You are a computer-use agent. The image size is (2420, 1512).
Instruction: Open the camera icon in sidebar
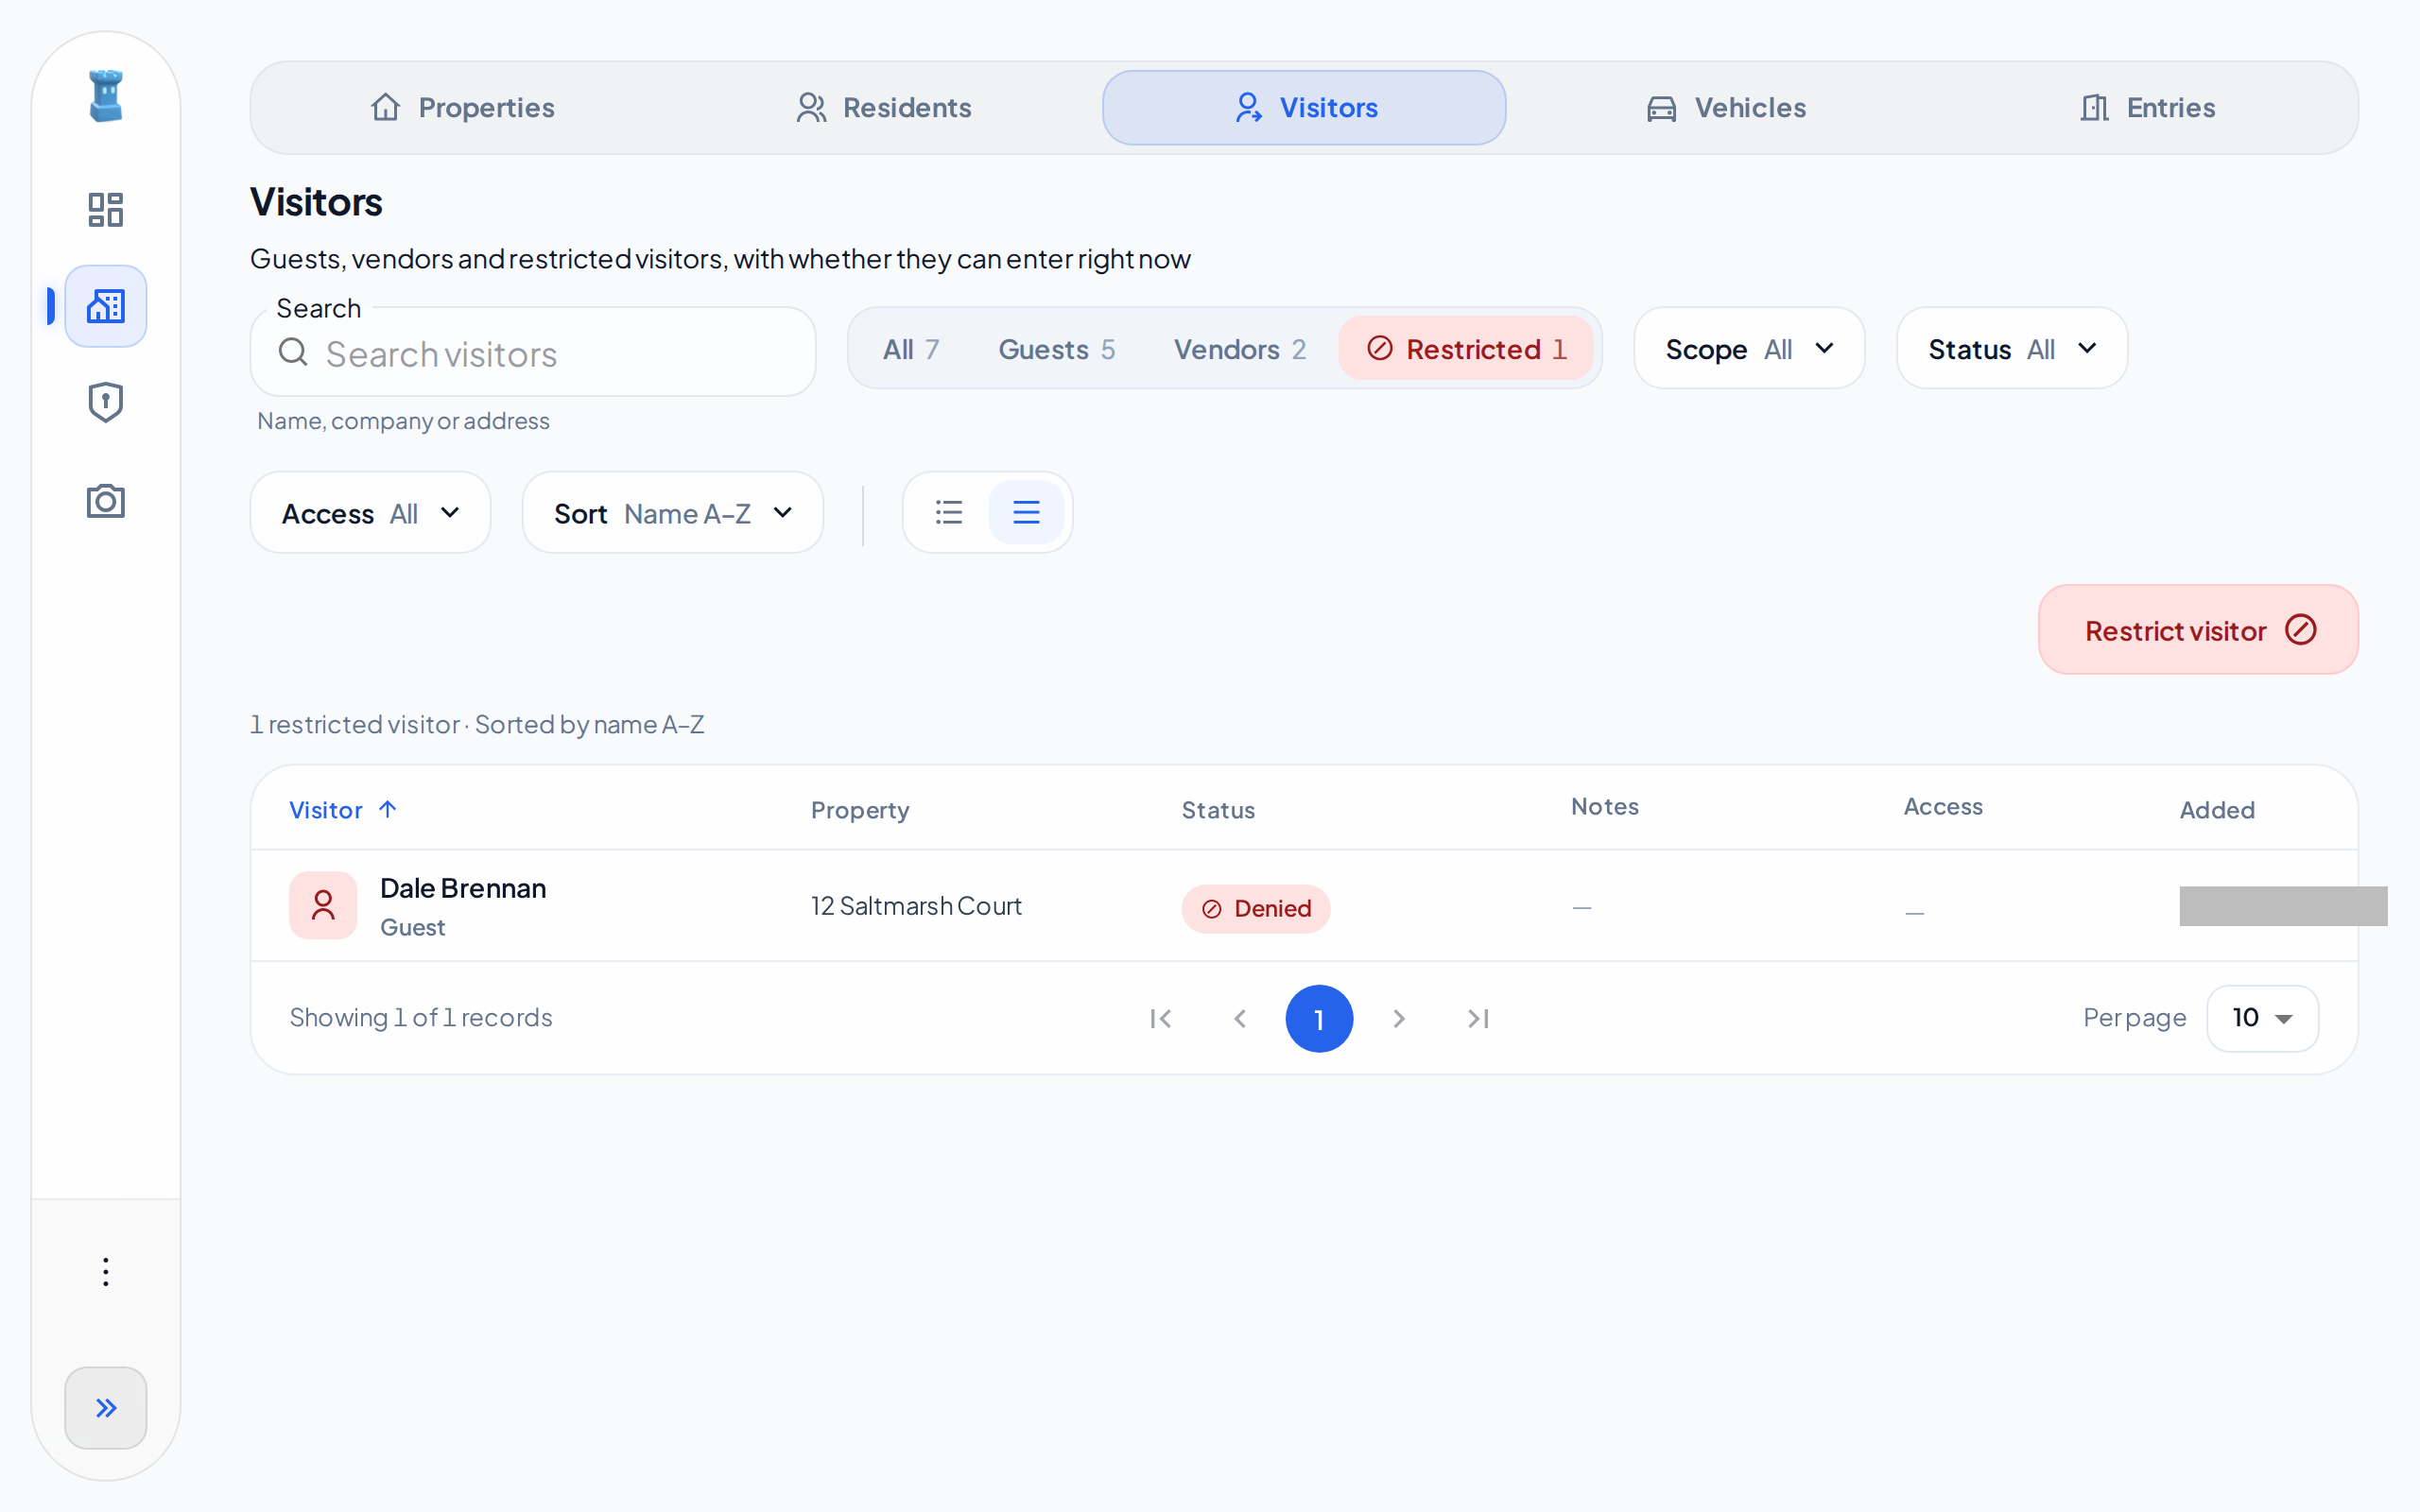105,500
